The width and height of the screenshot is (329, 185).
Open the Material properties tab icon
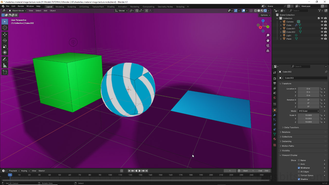coord(275,139)
